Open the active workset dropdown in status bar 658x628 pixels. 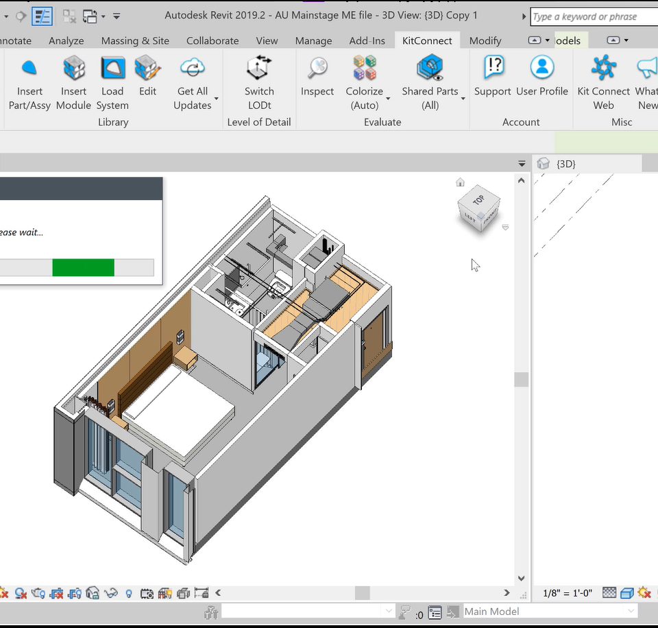389,612
